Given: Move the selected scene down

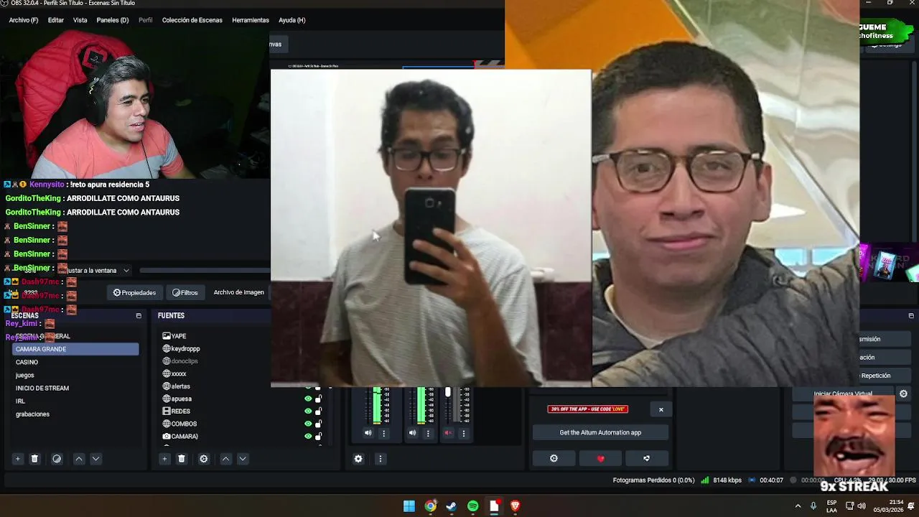Looking at the screenshot, I should point(95,459).
